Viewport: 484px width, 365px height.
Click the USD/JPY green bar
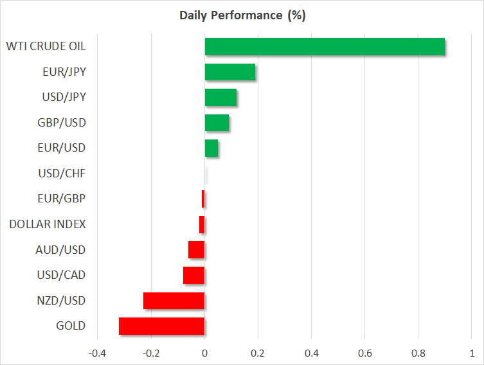(x=220, y=98)
